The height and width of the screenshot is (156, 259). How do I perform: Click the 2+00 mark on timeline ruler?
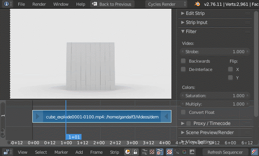99,143
